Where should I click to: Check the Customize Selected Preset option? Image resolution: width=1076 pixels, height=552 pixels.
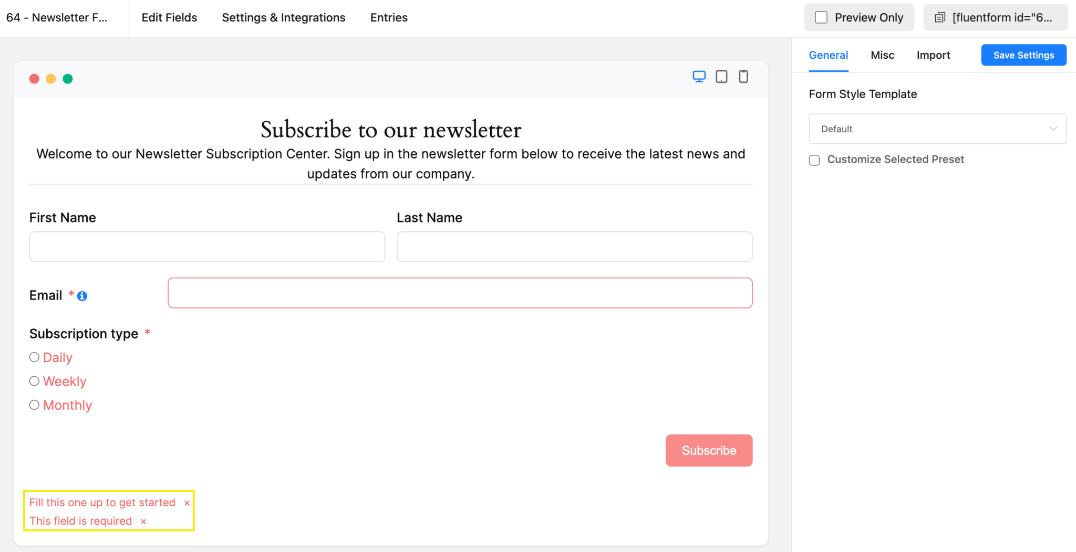point(814,160)
